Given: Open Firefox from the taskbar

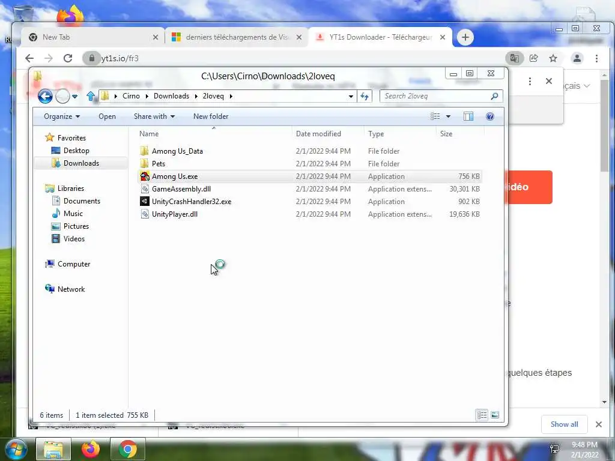Looking at the screenshot, I should tap(91, 449).
